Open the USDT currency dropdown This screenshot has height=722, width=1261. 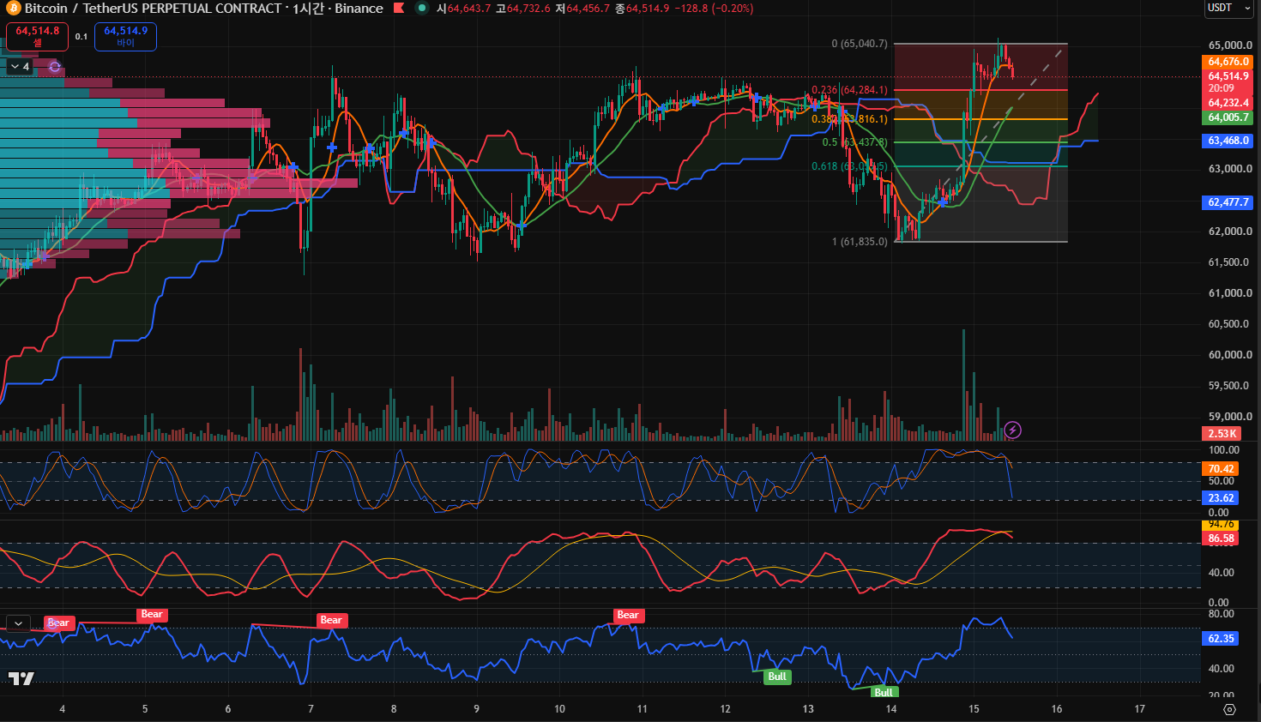coord(1227,8)
